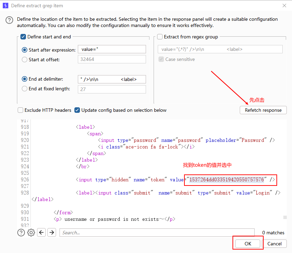Image resolution: width=292 pixels, height=253 pixels.
Task: Focus the Search text field
Action: pyautogui.click(x=157, y=233)
